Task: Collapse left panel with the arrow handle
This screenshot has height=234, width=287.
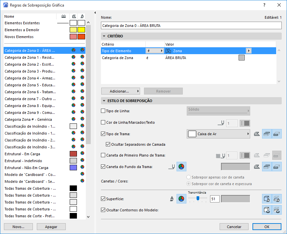Action: [x=95, y=12]
